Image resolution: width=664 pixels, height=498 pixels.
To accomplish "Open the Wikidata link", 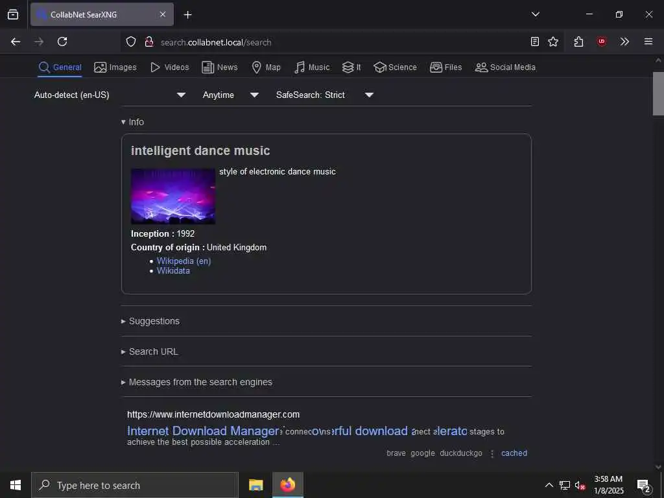I will point(173,271).
